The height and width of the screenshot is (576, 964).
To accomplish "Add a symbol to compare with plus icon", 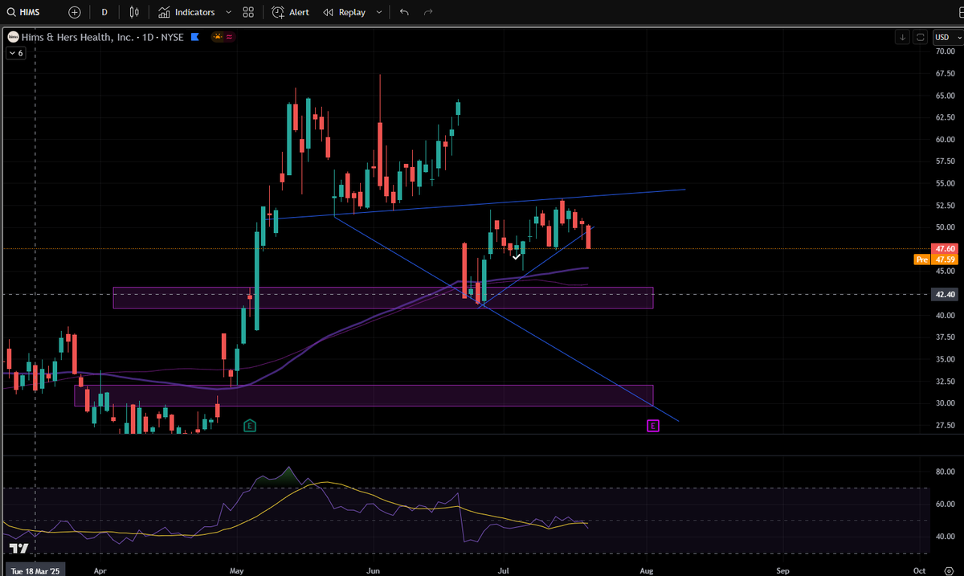I will coord(75,12).
